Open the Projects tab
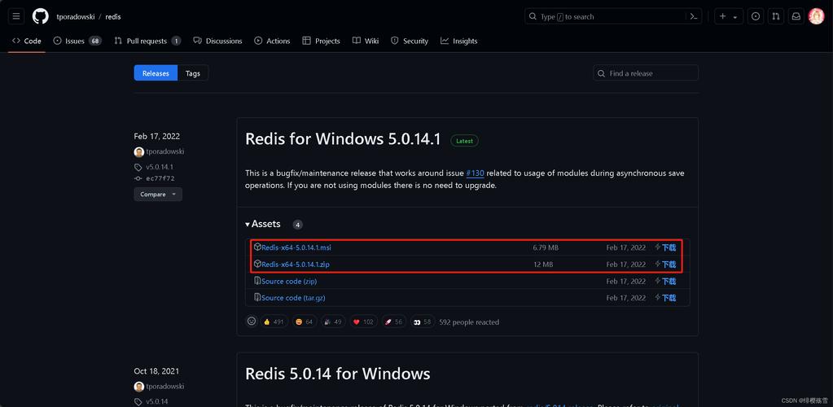 click(x=321, y=41)
